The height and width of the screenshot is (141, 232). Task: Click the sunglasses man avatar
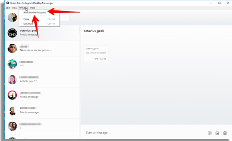point(12,49)
